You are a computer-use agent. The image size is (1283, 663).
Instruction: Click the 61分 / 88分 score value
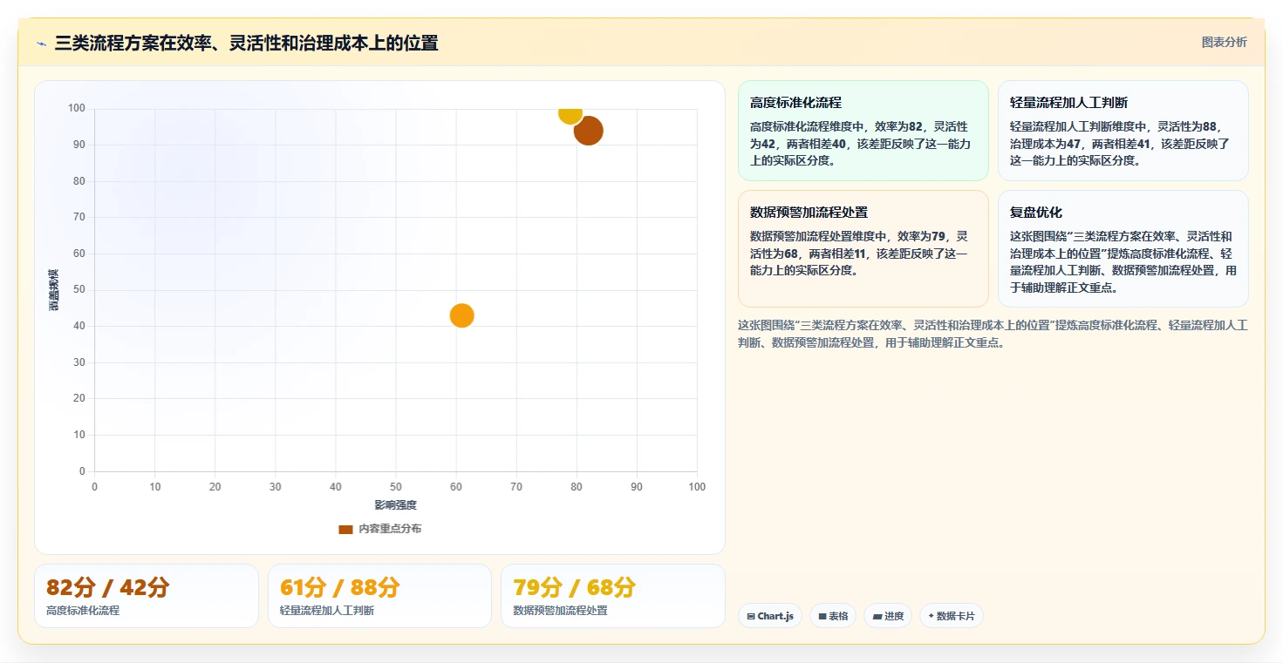339,587
